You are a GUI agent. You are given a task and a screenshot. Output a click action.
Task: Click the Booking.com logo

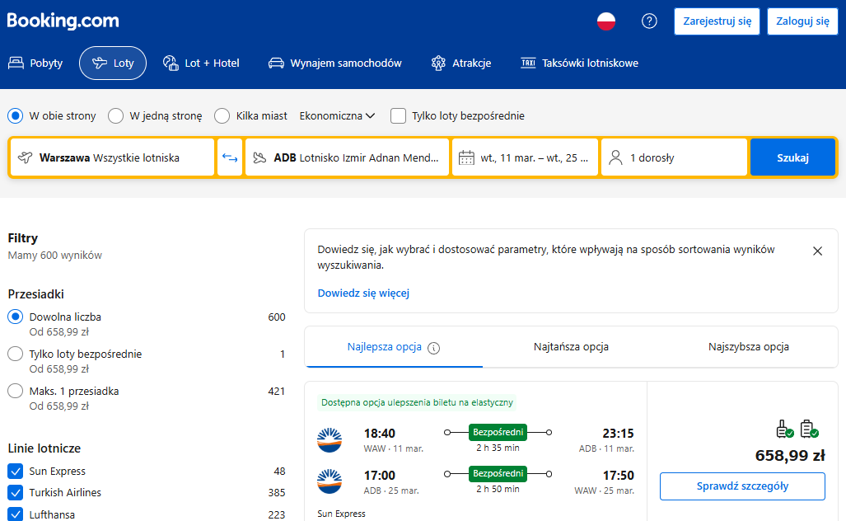coord(63,21)
